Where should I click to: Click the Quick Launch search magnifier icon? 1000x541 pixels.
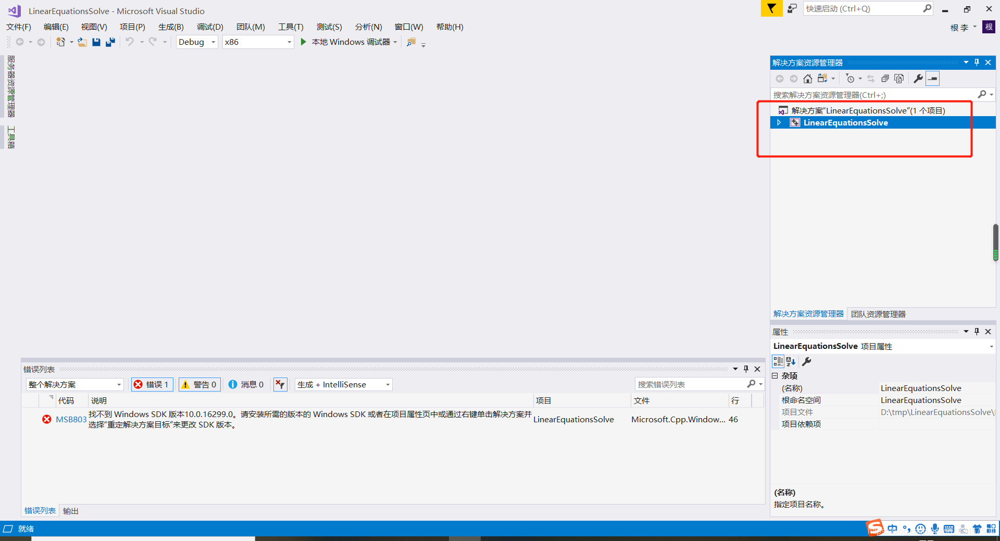point(927,8)
